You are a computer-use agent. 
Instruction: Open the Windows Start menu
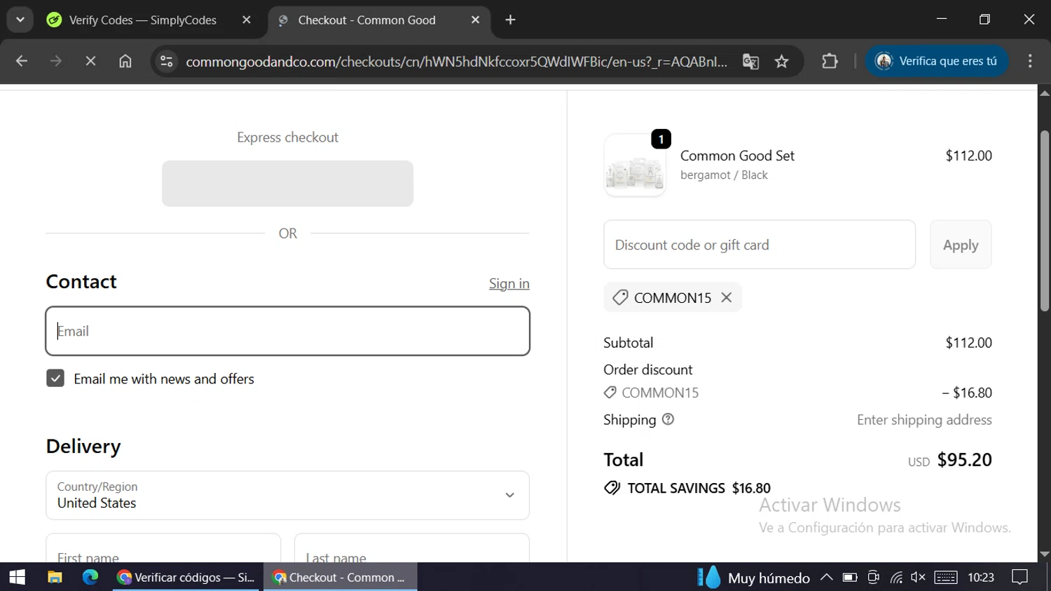pyautogui.click(x=18, y=577)
